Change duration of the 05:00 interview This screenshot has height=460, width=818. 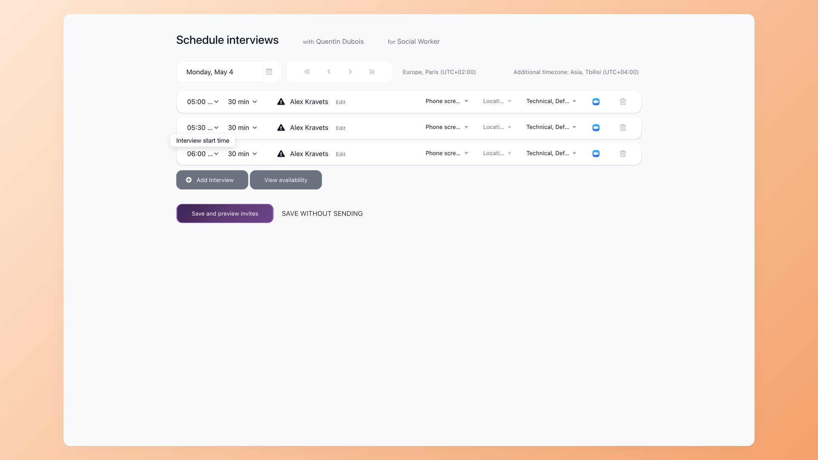point(242,101)
